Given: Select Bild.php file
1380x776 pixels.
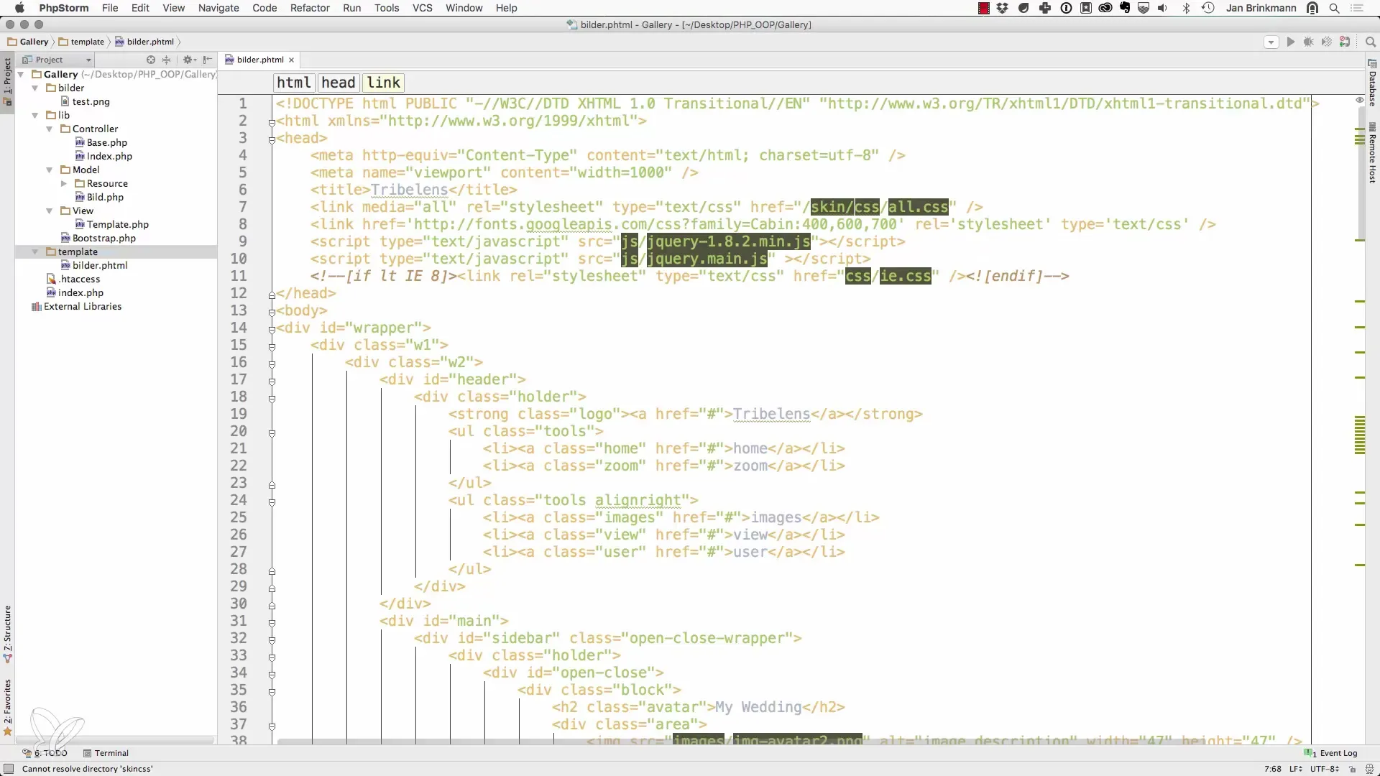Looking at the screenshot, I should point(99,197).
